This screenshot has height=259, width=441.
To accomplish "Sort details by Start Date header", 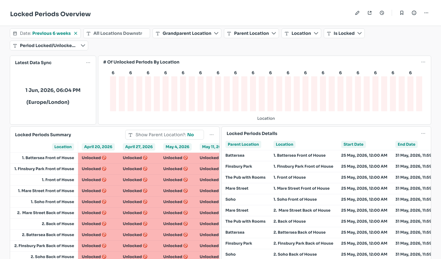I will pos(353,144).
